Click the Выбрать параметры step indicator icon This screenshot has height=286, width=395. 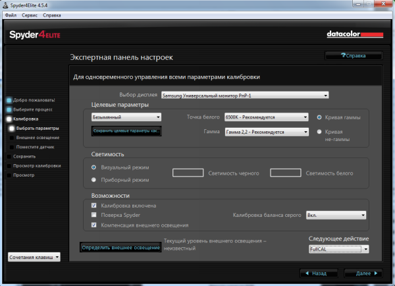[12, 129]
